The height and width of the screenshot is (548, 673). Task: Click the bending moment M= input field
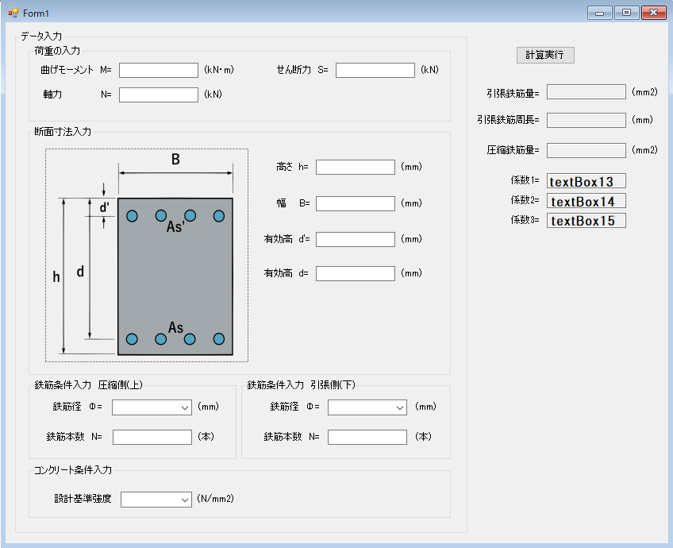tap(159, 71)
